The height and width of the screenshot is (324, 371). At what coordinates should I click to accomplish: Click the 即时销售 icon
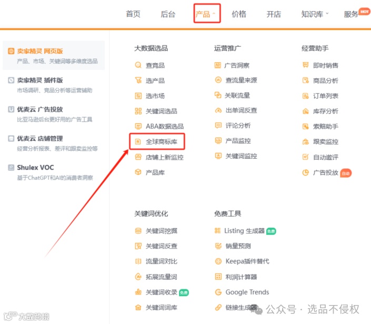tap(306, 65)
